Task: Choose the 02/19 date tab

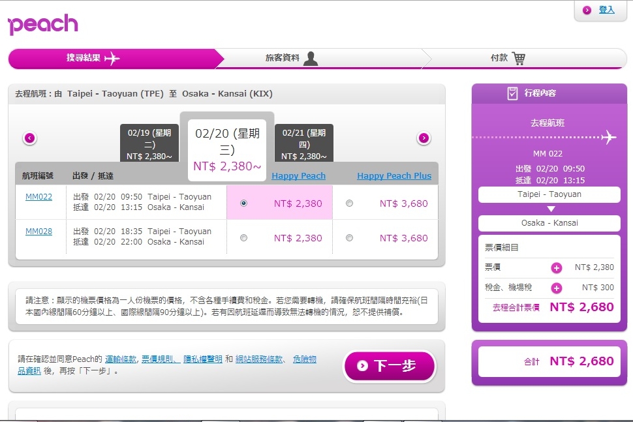Action: click(149, 143)
